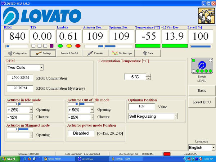Viewport: 216px width, 162px height.
Task: Toggle the first white TPS indicator box
Action: pos(33,46)
